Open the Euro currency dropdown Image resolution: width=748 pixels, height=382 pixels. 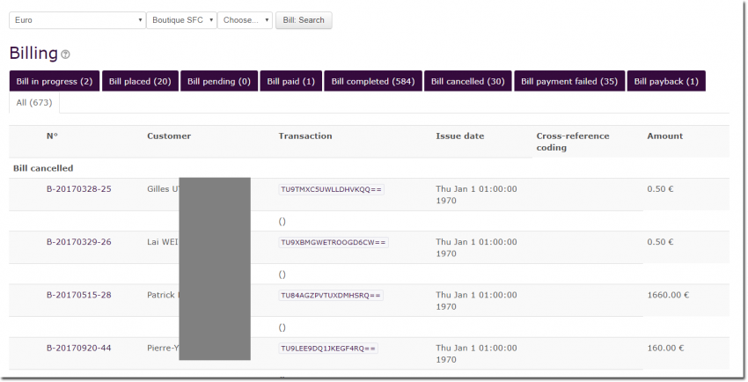tap(77, 20)
